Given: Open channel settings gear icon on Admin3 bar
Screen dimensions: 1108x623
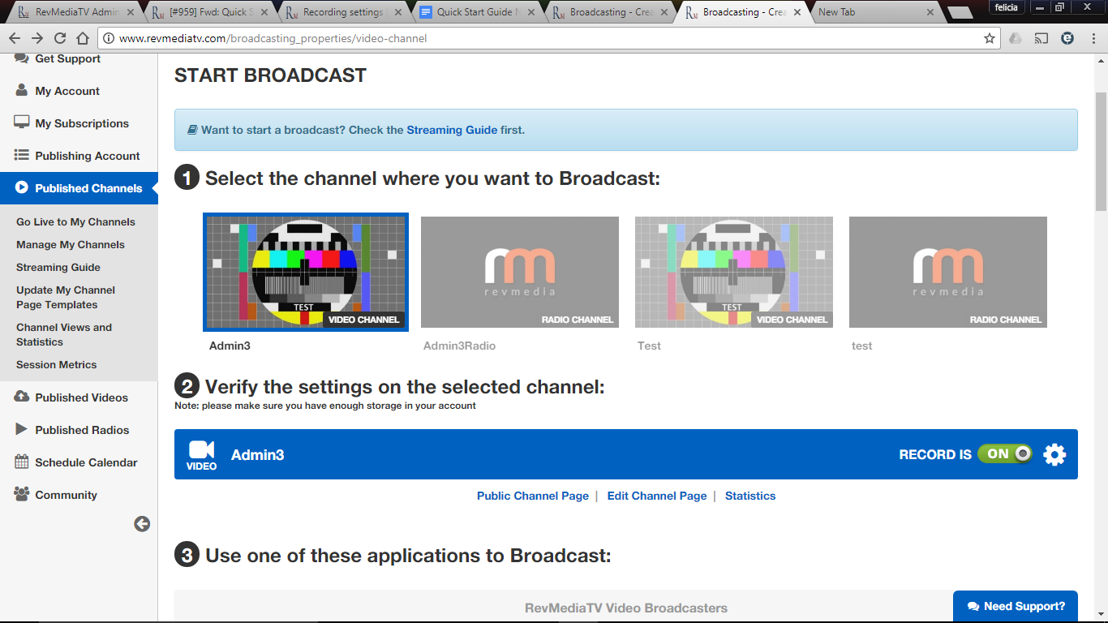Looking at the screenshot, I should [x=1054, y=454].
